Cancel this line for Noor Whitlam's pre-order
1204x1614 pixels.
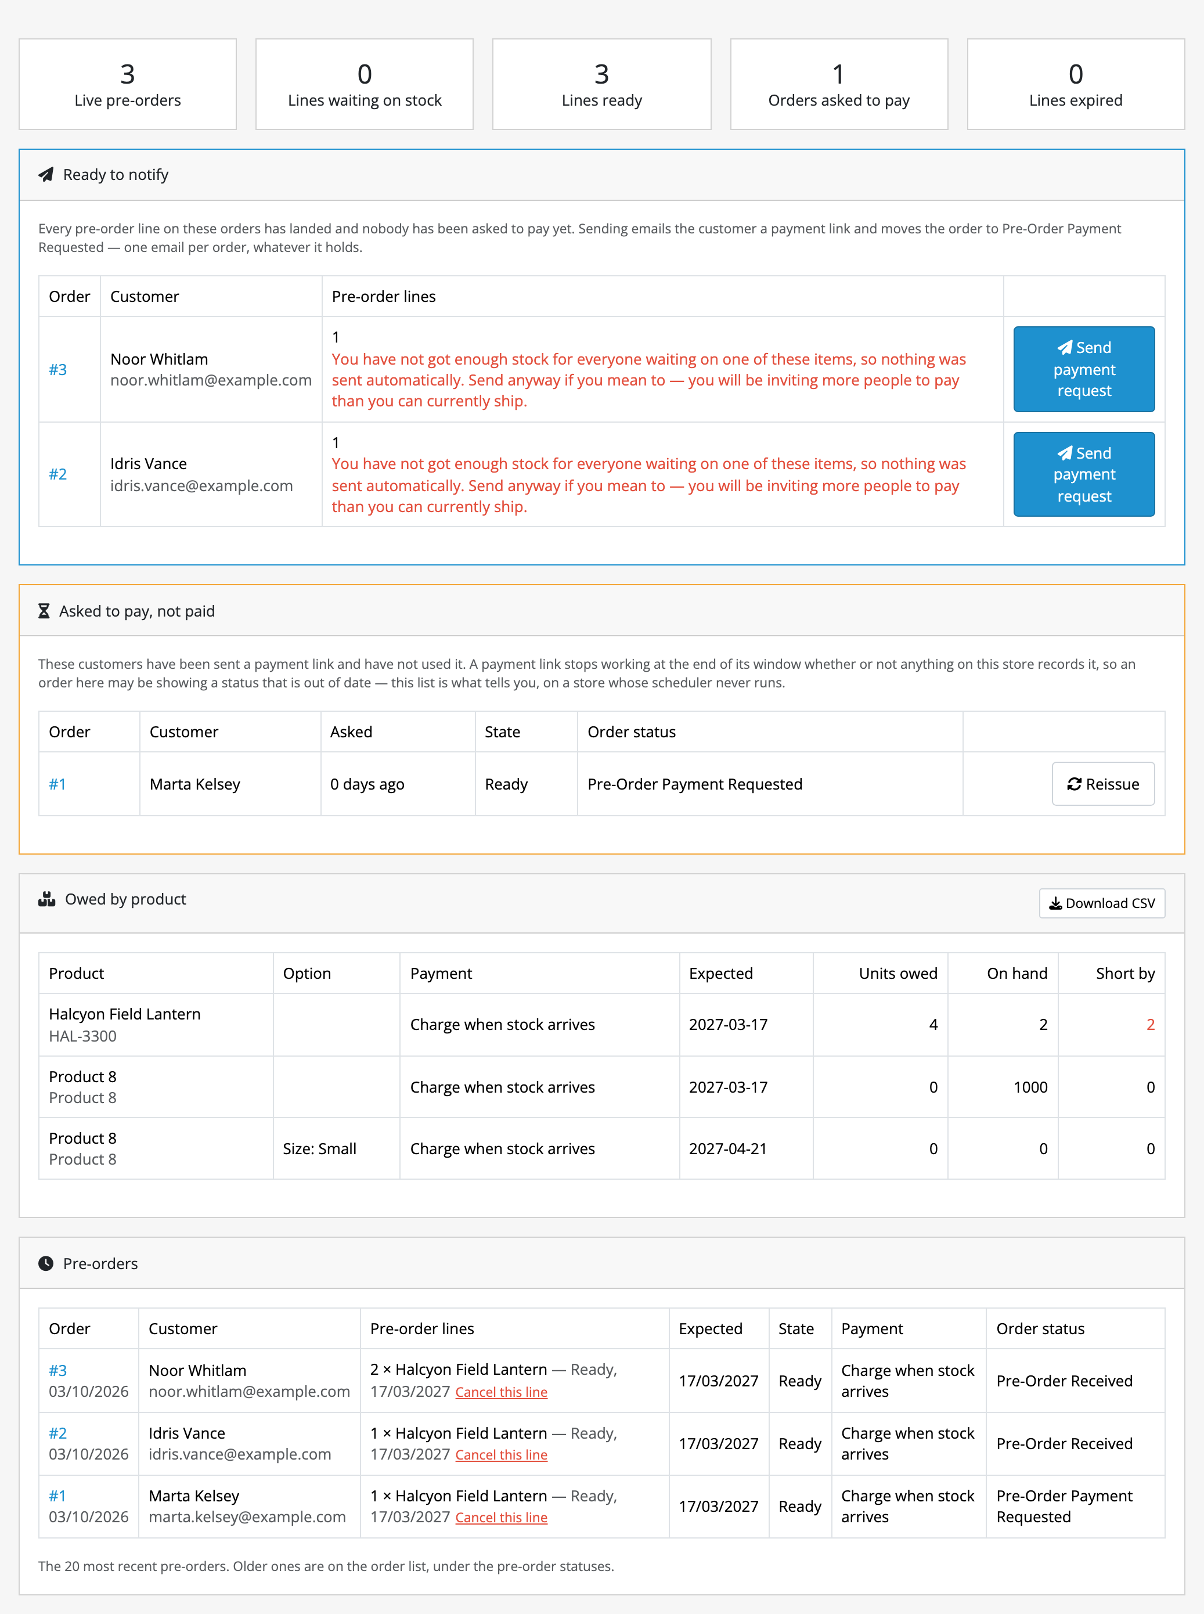coord(502,1392)
